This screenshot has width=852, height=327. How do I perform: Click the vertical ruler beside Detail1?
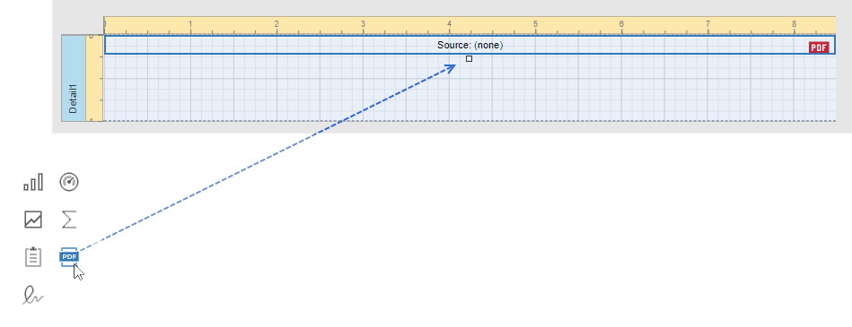click(94, 78)
